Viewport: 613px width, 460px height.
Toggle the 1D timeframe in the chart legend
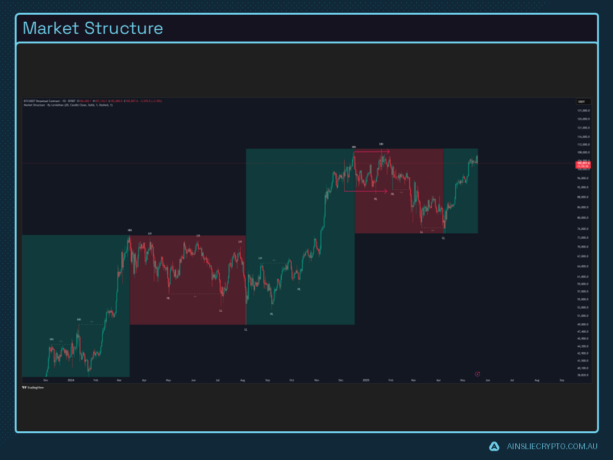63,100
